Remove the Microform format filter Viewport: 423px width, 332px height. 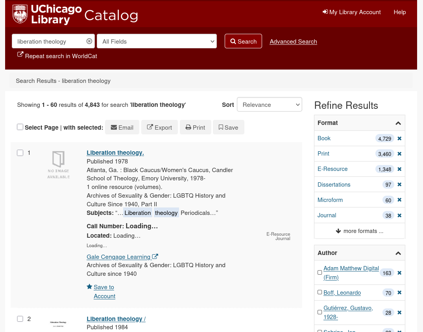pyautogui.click(x=399, y=200)
